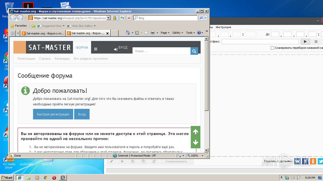Open the Safety menu dropdown

(x=178, y=33)
